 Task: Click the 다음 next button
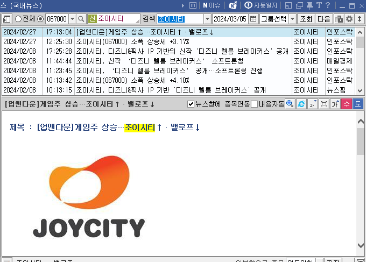(x=324, y=19)
